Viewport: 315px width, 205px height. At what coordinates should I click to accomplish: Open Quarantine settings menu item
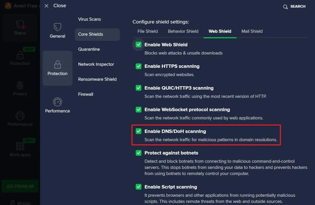click(x=89, y=49)
